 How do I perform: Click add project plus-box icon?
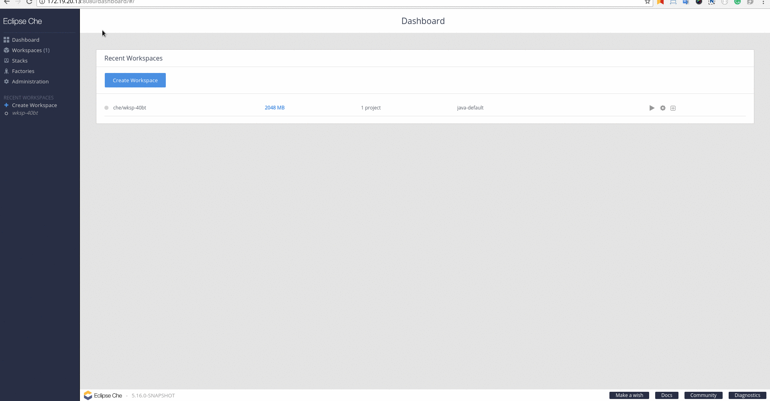click(673, 108)
